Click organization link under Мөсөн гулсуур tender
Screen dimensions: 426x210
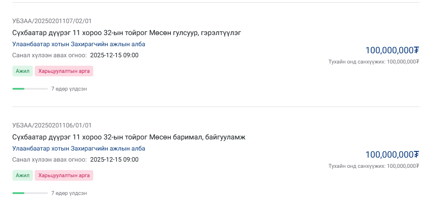tap(79, 44)
